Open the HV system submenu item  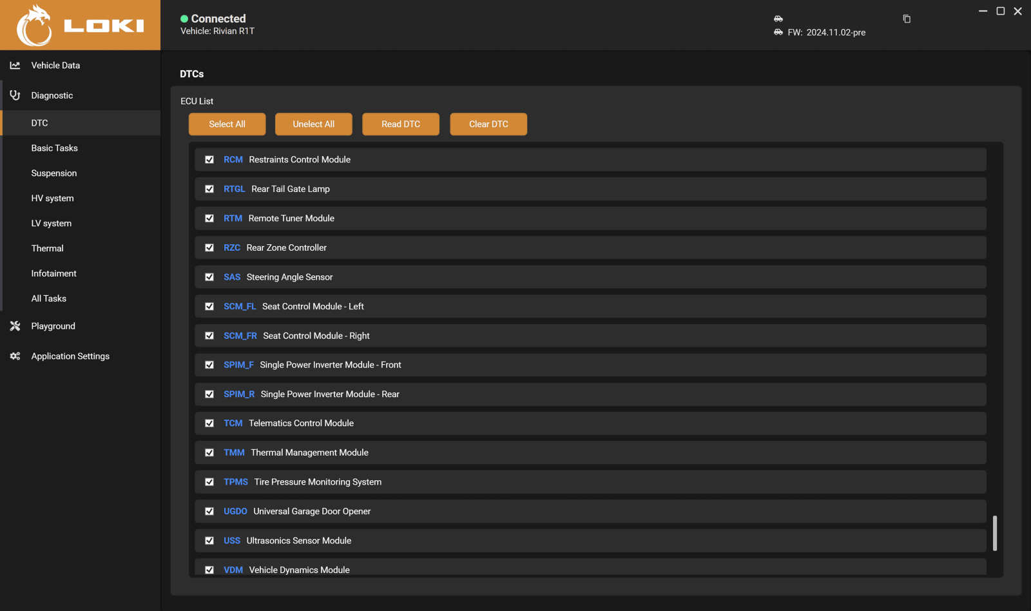[52, 199]
